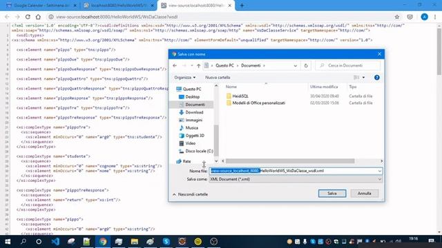Click the navigation pane vertical scrollbar
Screen dimensions: 442x248
click(x=216, y=140)
